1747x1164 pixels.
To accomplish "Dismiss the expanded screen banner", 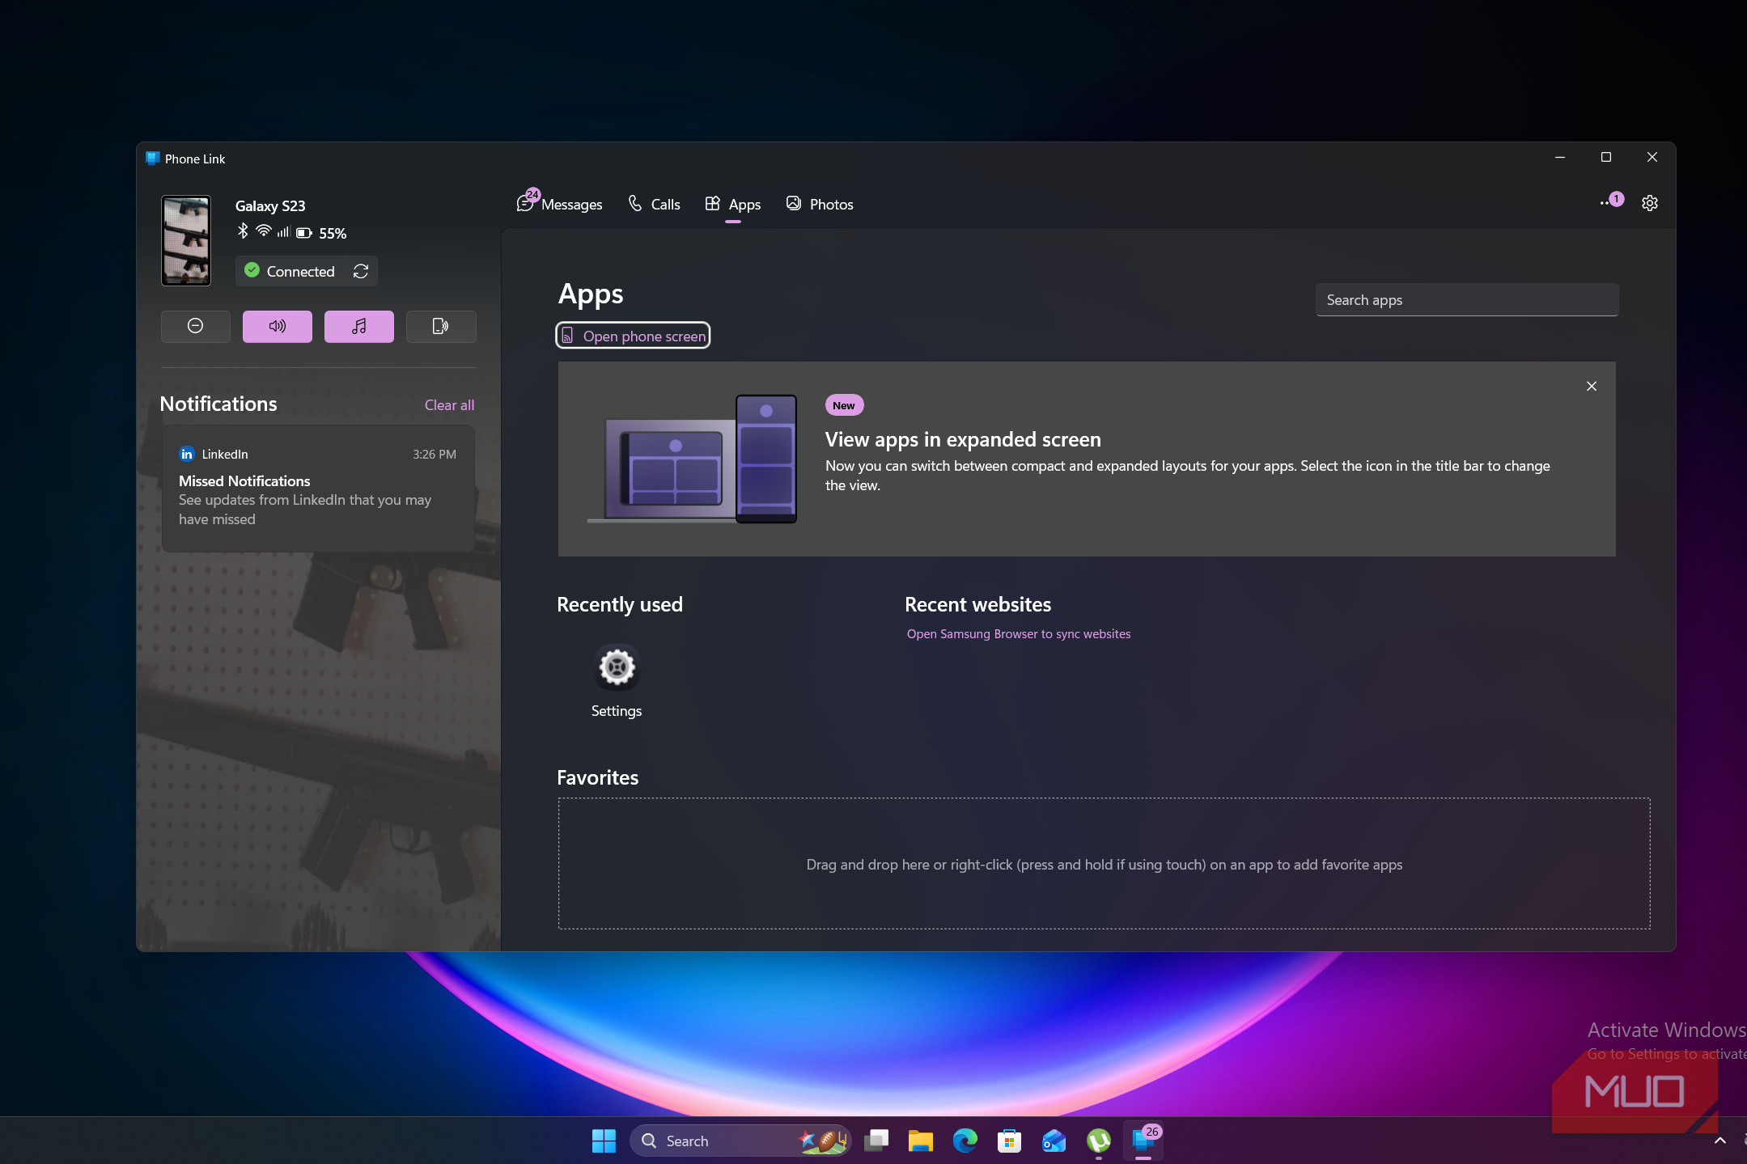I will [1592, 387].
